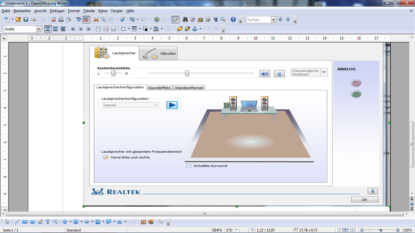Toggle nonprinting characters pilcrow

(216, 19)
